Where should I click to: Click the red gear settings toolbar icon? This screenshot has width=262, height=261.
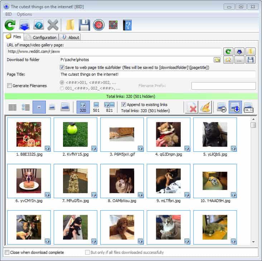point(99,25)
